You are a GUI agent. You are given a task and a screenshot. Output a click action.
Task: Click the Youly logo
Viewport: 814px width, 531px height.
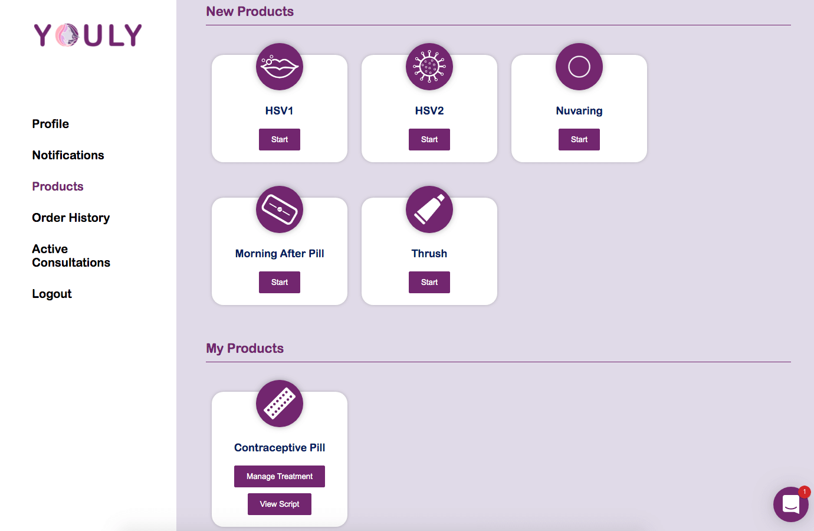88,35
